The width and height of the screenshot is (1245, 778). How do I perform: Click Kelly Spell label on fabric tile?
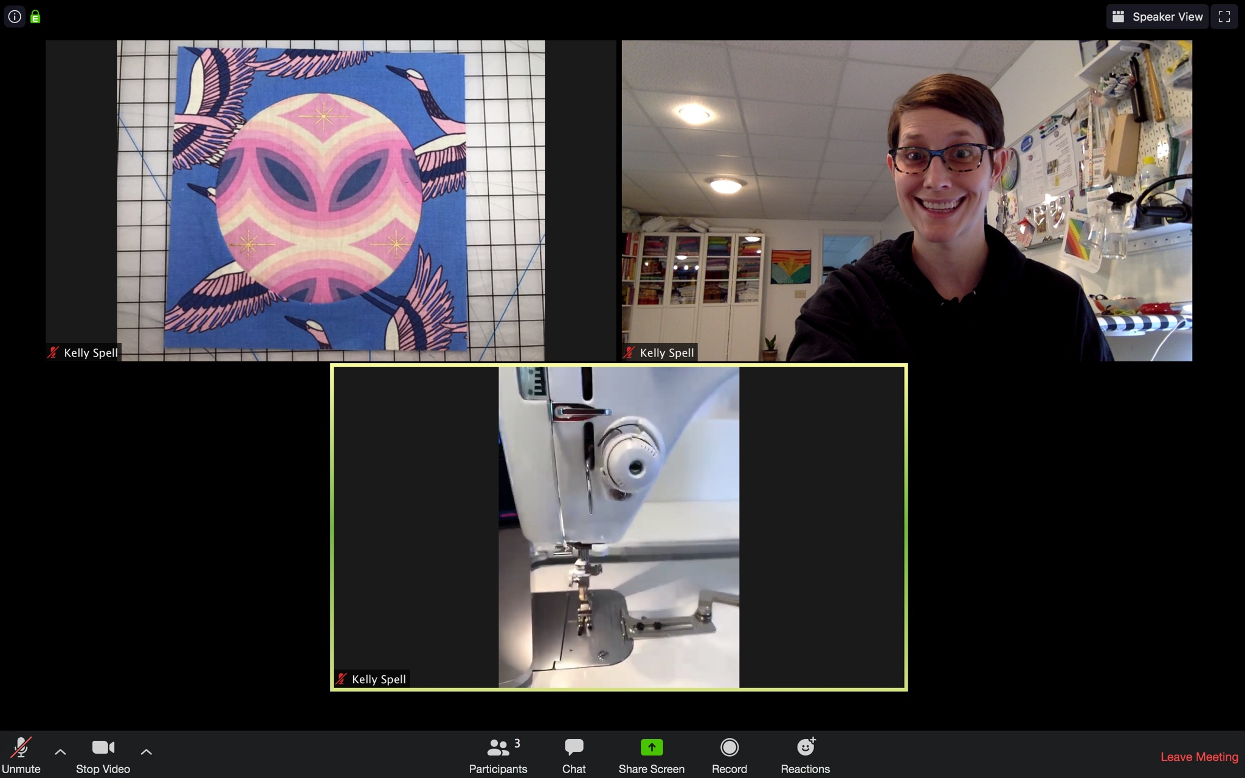91,353
